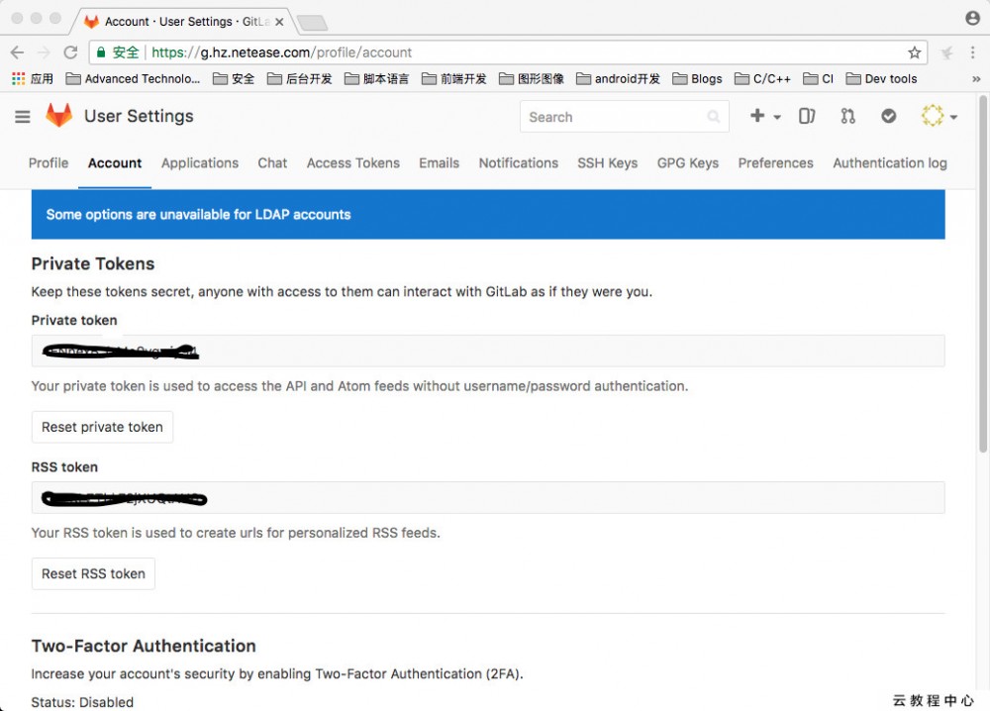The image size is (990, 711).
Task: Open the hamburger sidebar menu icon
Action: click(x=22, y=116)
